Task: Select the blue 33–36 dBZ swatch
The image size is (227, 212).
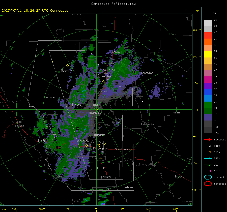Action: pos(208,92)
